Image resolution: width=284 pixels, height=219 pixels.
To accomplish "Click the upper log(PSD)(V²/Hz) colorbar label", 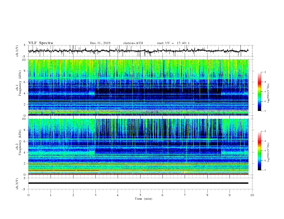I will [x=268, y=93].
